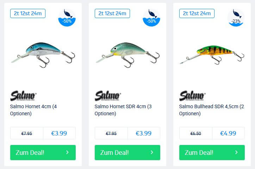
Task: Open the orange-green Bullhead SDR lure image
Action: [x=212, y=55]
